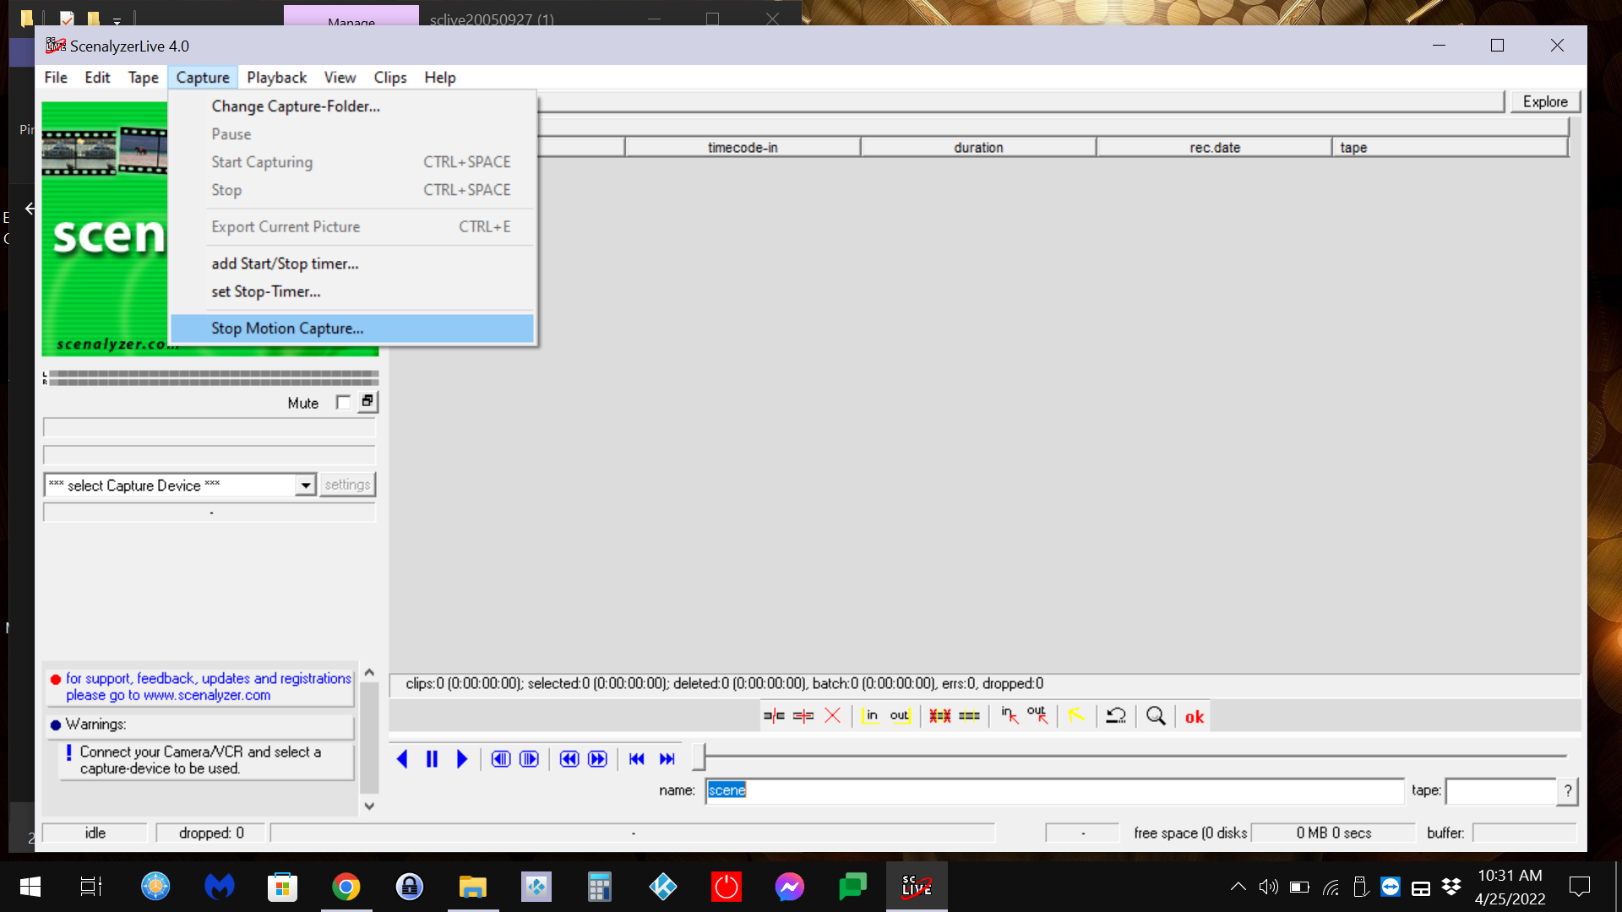This screenshot has width=1622, height=912.
Task: Open the Tape menu
Action: pyautogui.click(x=144, y=78)
